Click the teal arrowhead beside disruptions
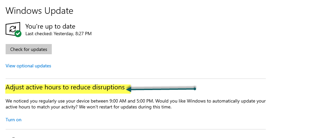312x138 pixels. point(129,89)
